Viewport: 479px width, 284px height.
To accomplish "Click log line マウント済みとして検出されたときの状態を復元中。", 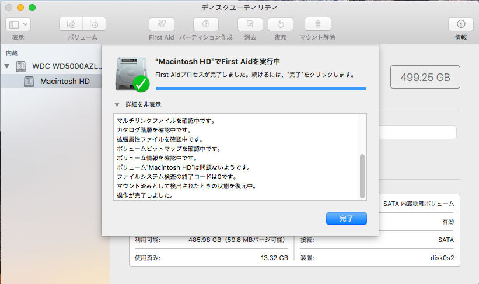I will click(187, 186).
